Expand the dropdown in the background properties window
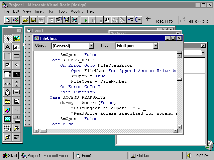Image resolution: width=214 pixels, height=160 pixels. click(203, 53)
